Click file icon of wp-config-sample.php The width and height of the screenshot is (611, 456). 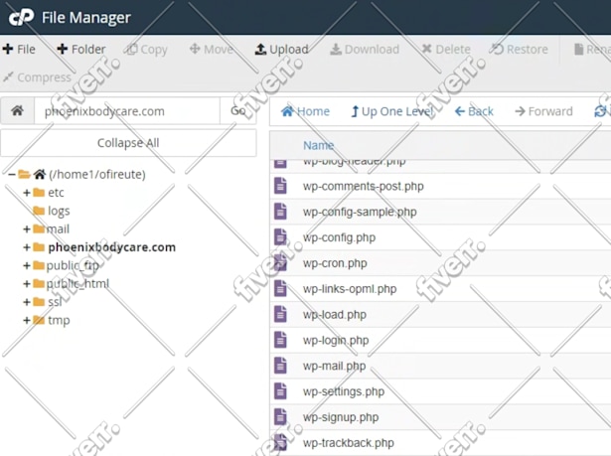click(280, 212)
